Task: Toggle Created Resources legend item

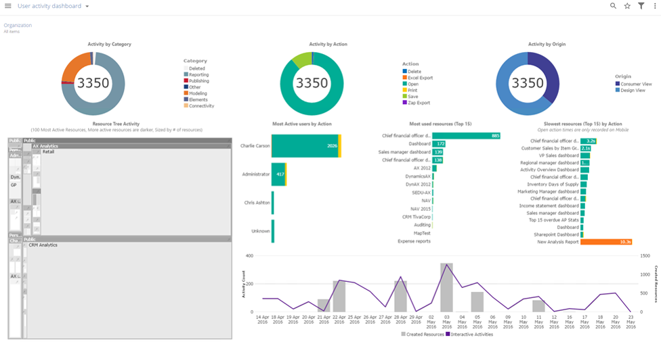Action: (x=423, y=335)
